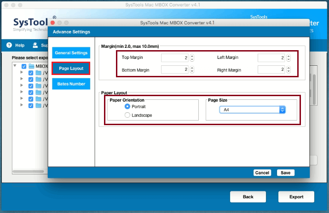The image size is (329, 213).
Task: Expand the third subfolder under MBOX
Action: coord(22,85)
